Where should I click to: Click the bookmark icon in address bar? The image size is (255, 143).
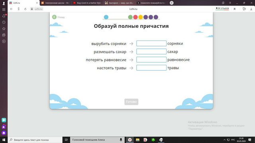[x=235, y=9]
